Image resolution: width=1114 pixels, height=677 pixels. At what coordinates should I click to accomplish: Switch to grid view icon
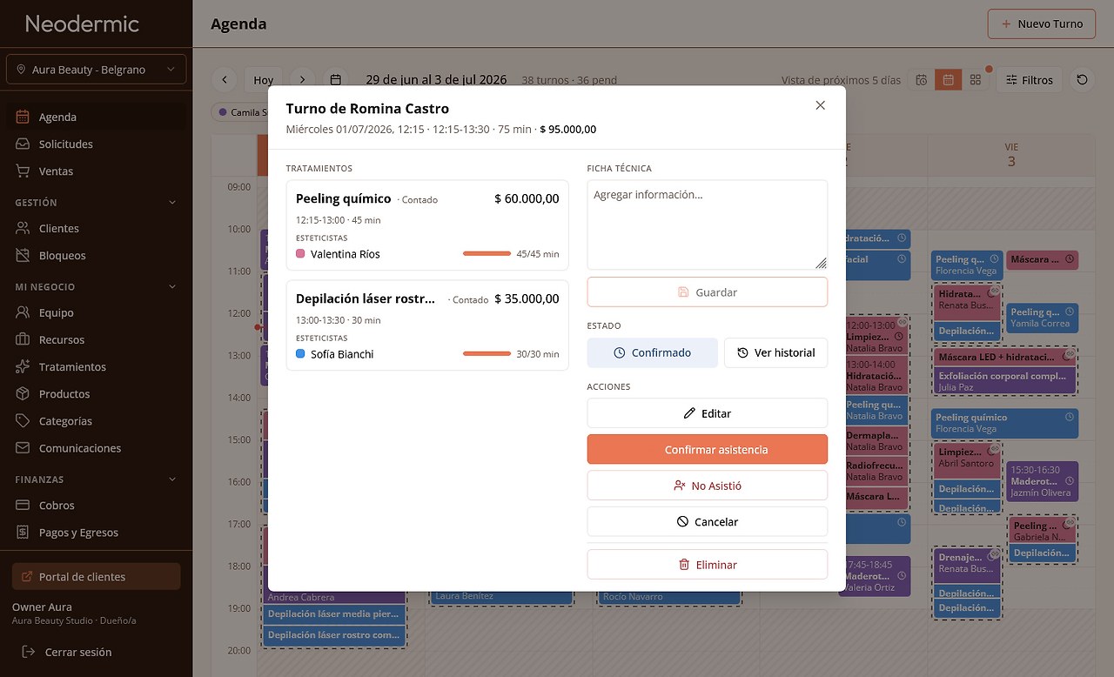[976, 80]
